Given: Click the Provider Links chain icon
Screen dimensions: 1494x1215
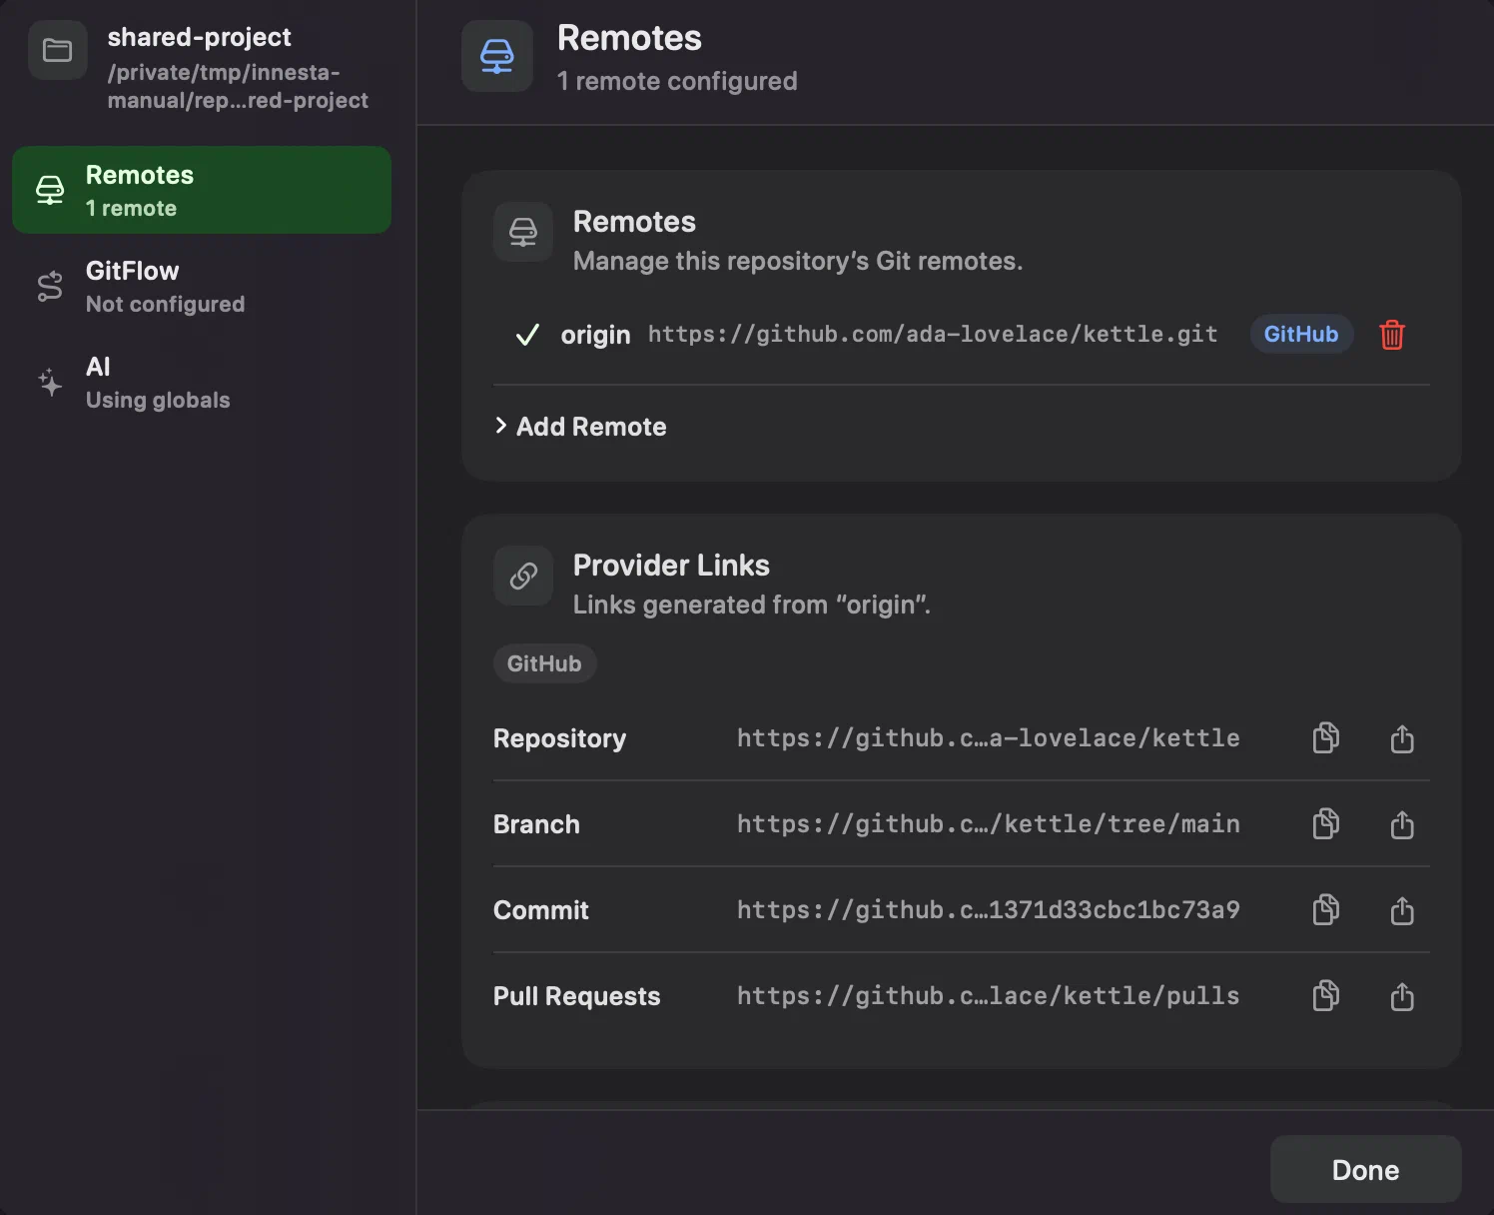Looking at the screenshot, I should pyautogui.click(x=523, y=576).
